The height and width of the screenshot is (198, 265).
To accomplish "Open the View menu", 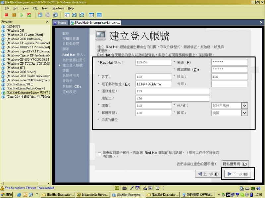I will click(x=26, y=8).
